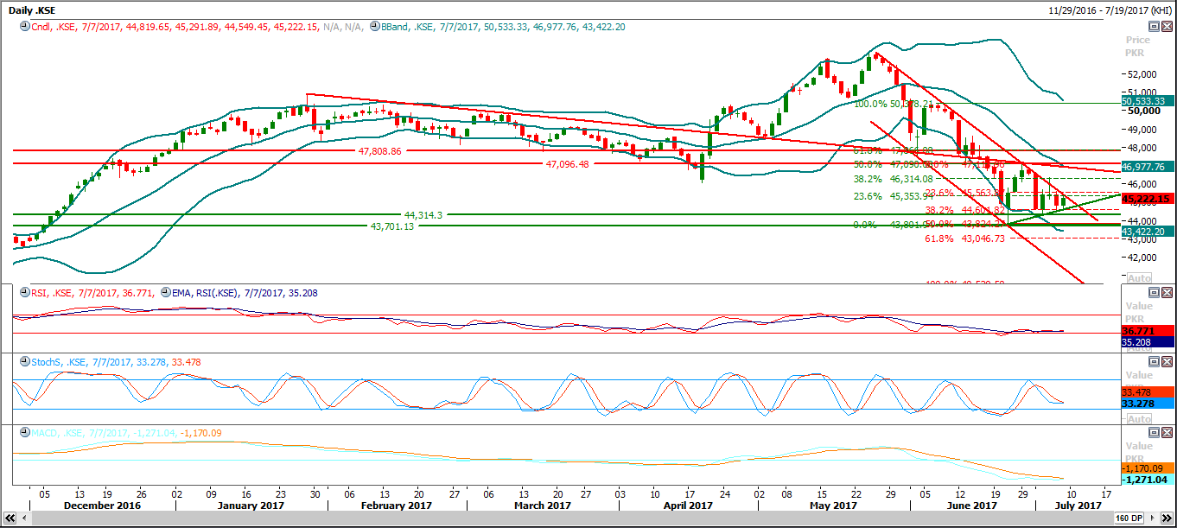Select the BBand .KSE legend text
1177x528 pixels.
pyautogui.click(x=406, y=27)
